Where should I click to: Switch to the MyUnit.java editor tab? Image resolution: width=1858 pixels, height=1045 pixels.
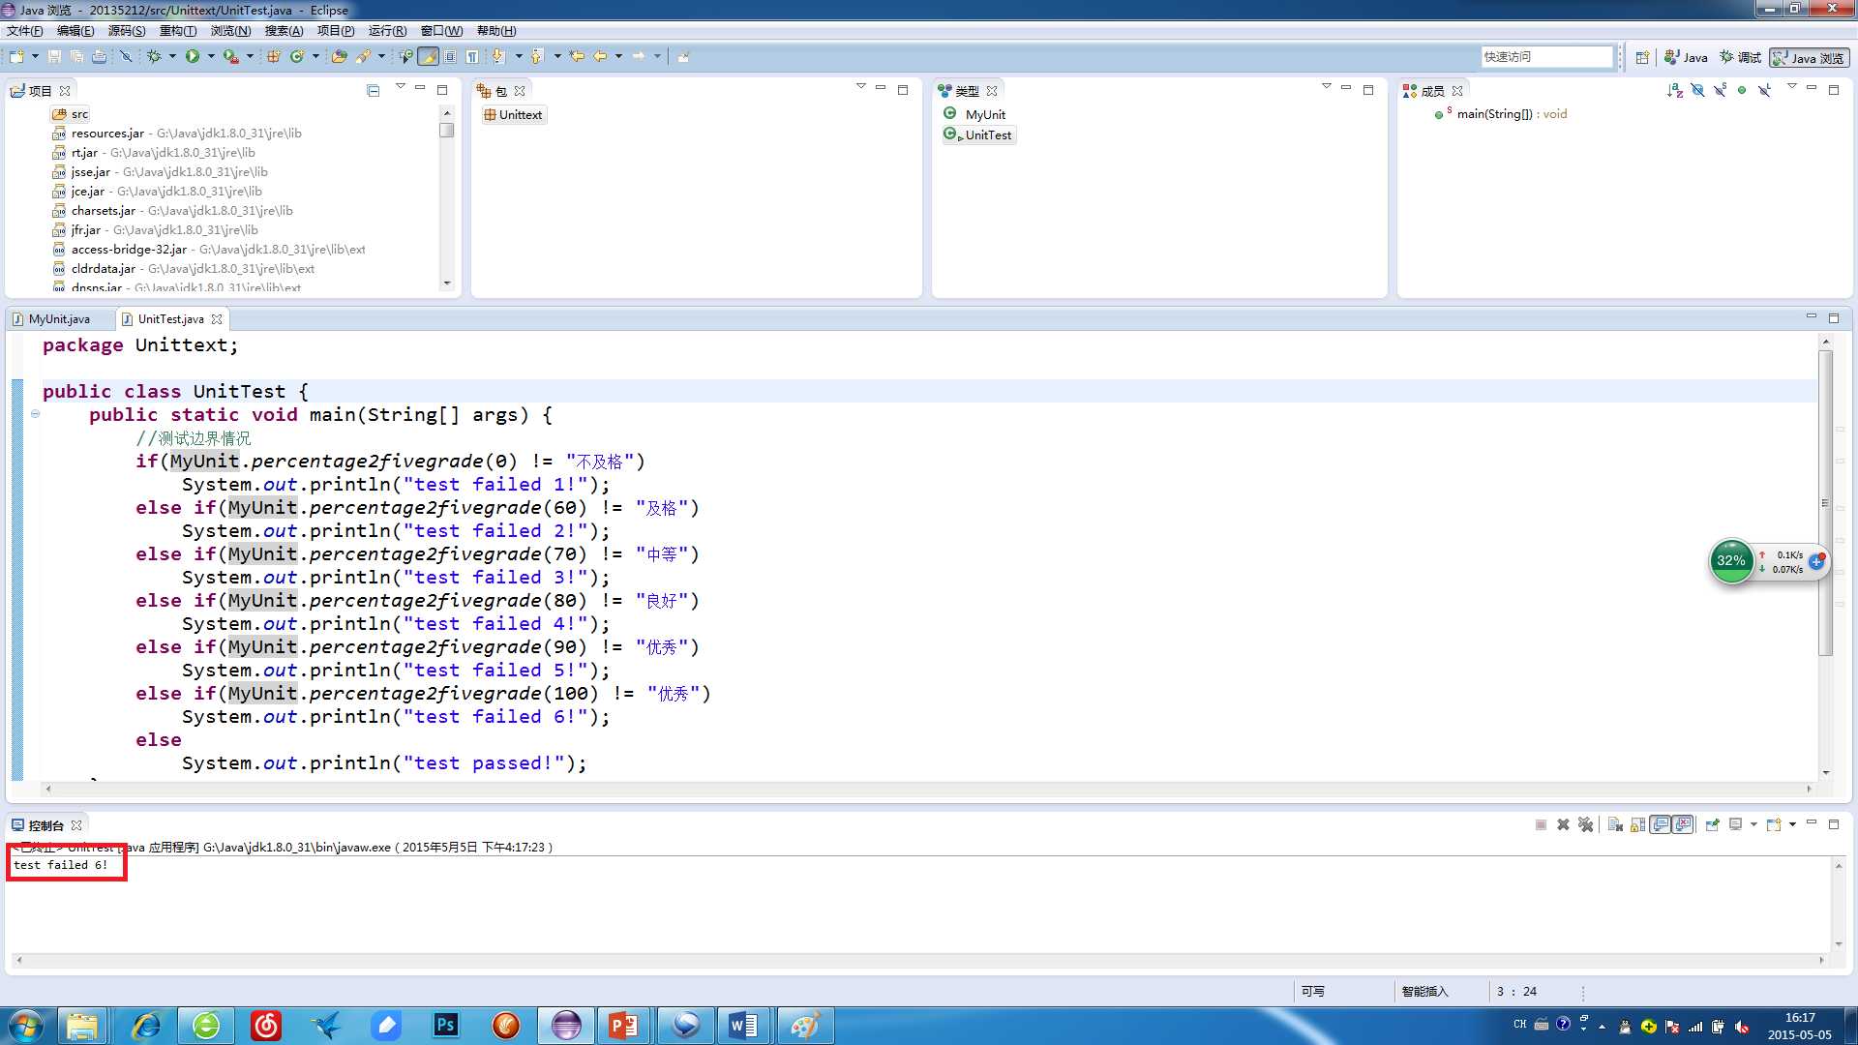(59, 319)
